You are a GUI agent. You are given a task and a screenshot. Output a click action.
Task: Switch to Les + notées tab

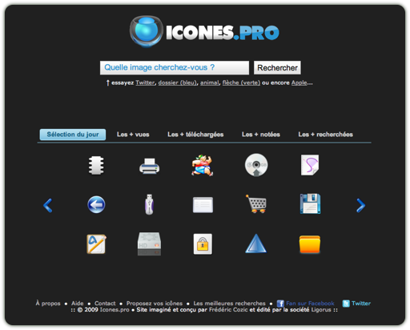pyautogui.click(x=261, y=135)
